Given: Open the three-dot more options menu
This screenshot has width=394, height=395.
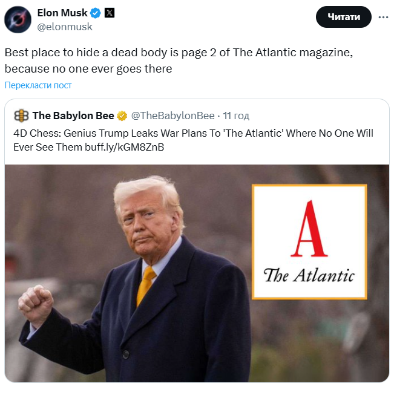Looking at the screenshot, I should (x=383, y=17).
